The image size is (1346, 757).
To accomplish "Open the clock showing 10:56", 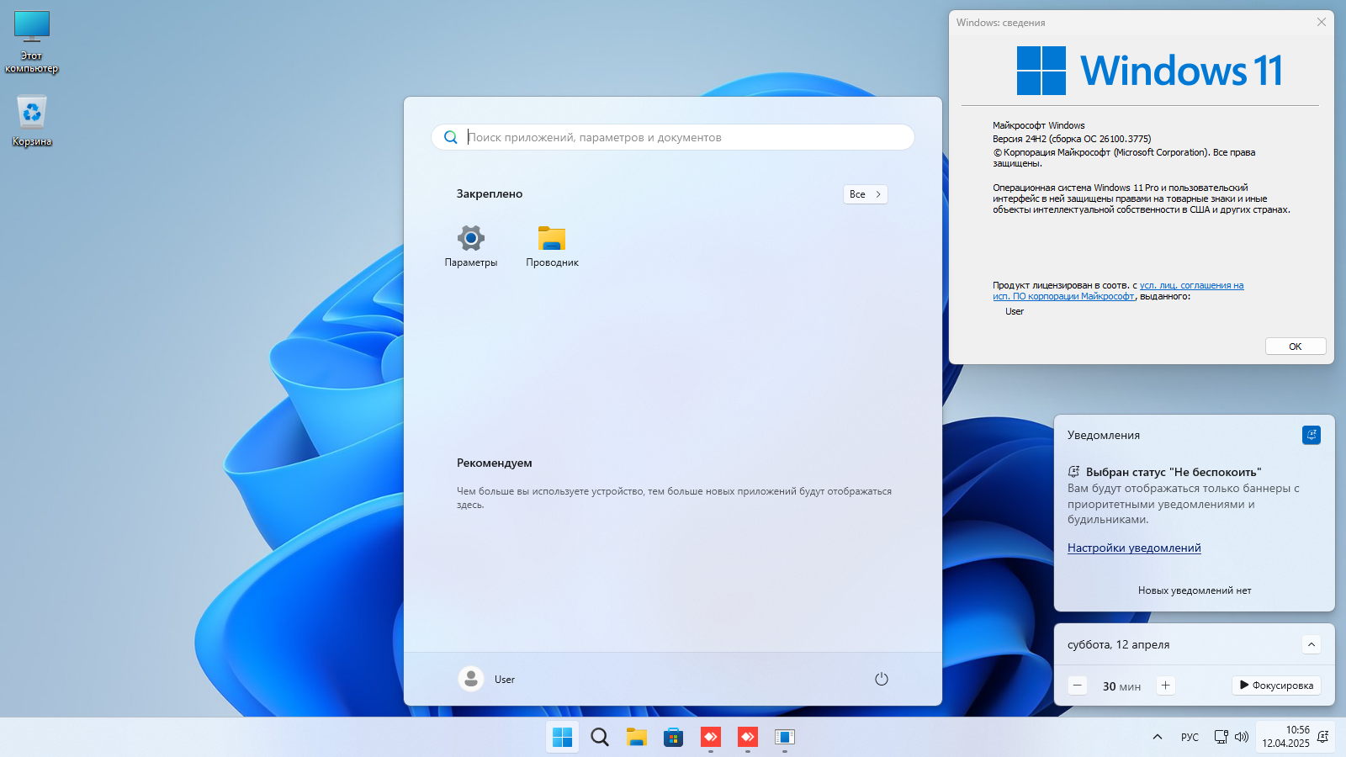I will 1285,737.
